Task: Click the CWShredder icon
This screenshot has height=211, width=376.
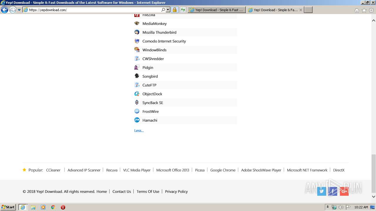Action: point(137,59)
